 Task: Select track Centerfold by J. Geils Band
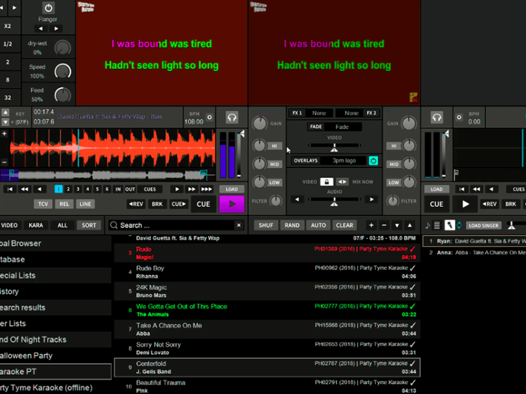tap(267, 368)
